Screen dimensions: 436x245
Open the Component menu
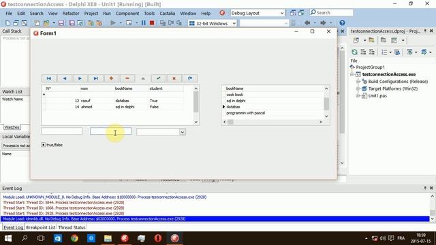click(x=127, y=14)
